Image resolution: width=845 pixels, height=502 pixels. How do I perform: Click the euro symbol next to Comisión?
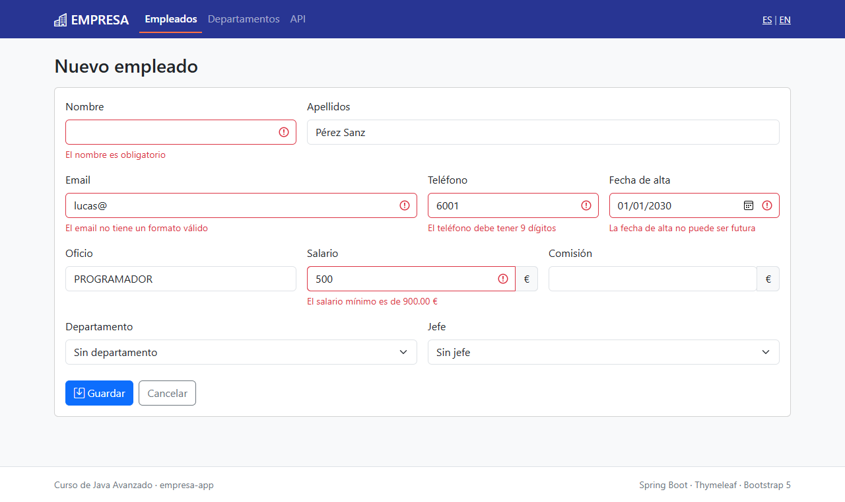tap(768, 279)
